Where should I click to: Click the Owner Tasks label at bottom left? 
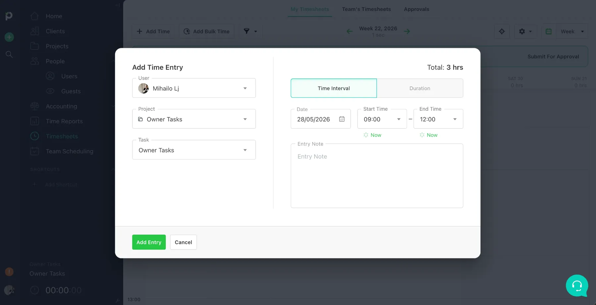(47, 274)
